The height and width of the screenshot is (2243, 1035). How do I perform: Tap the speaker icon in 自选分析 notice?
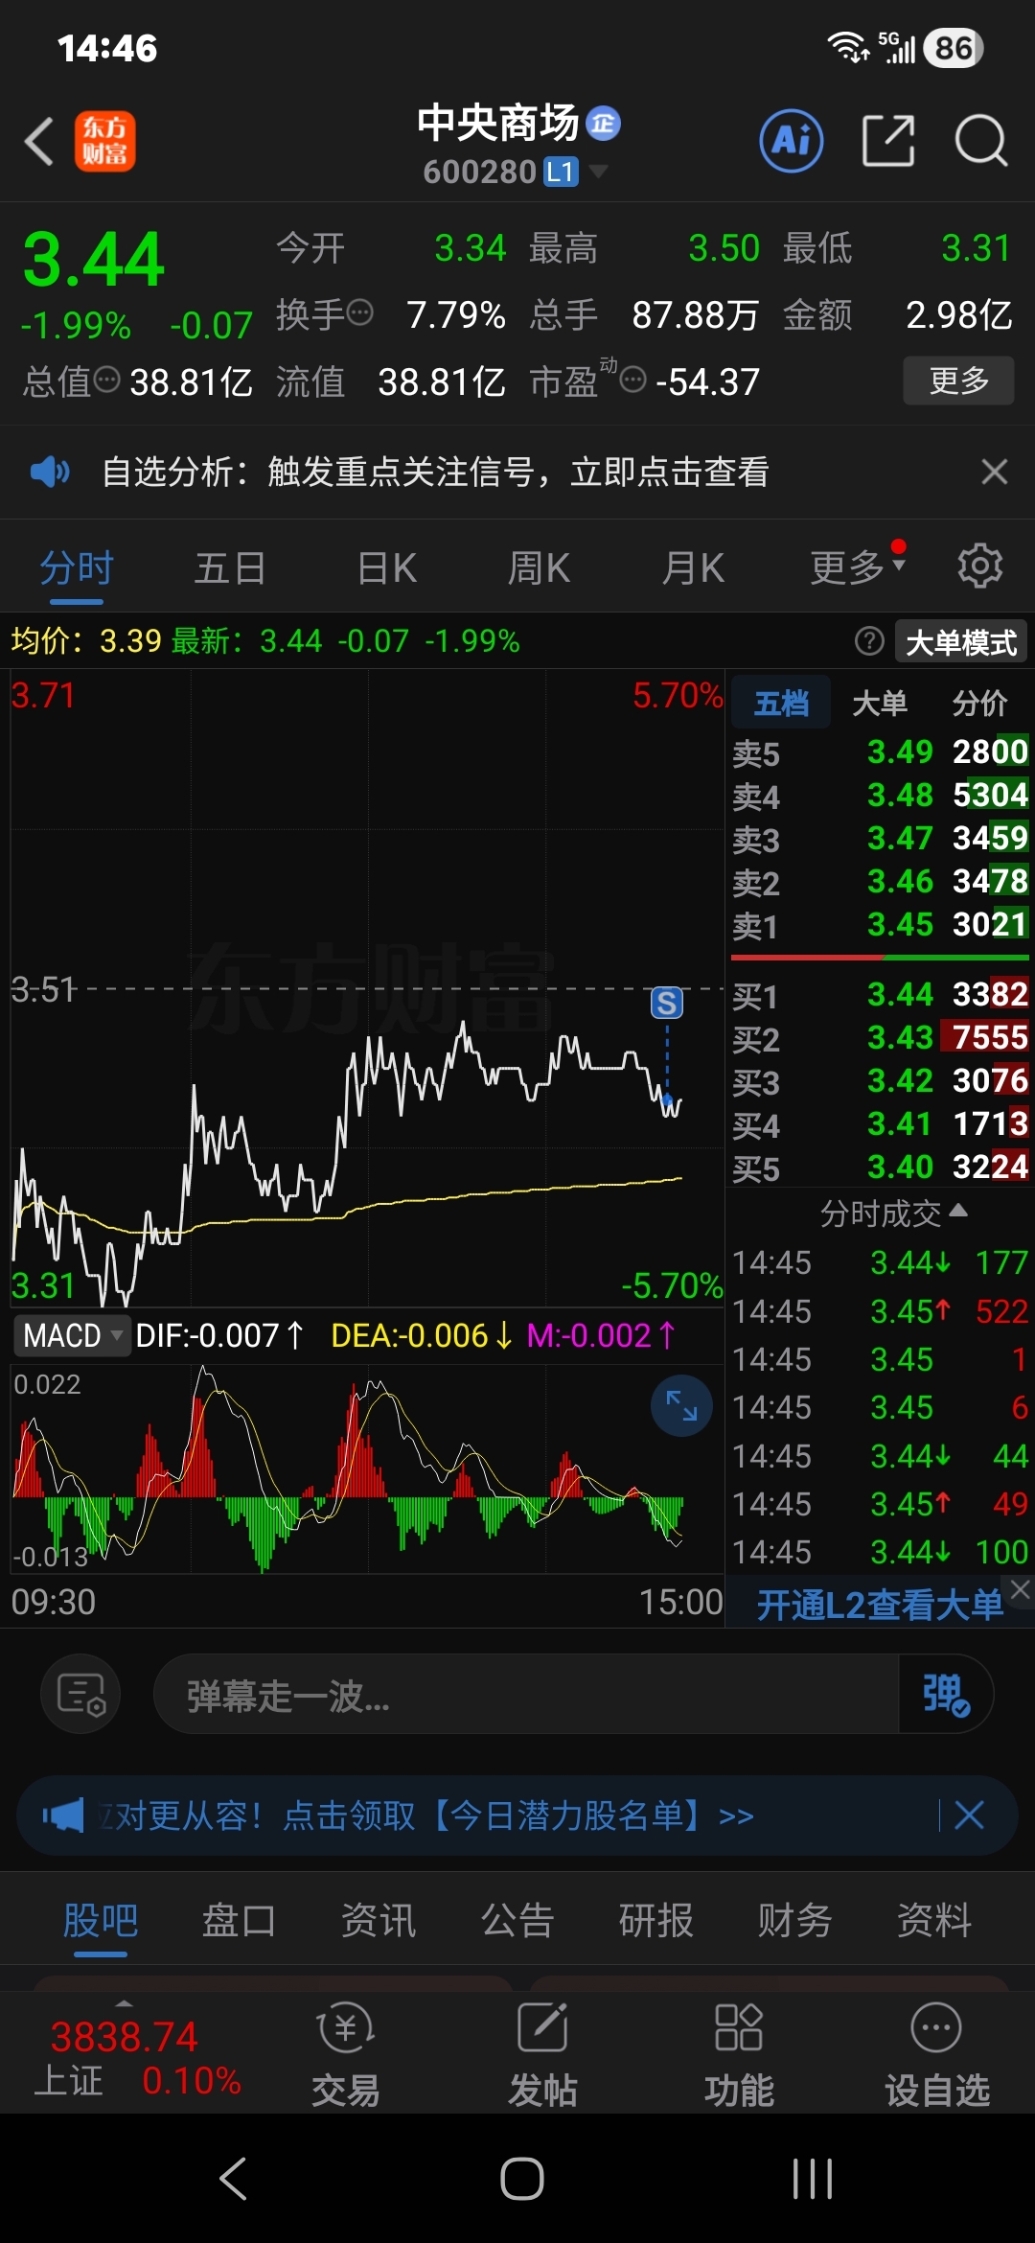(50, 472)
